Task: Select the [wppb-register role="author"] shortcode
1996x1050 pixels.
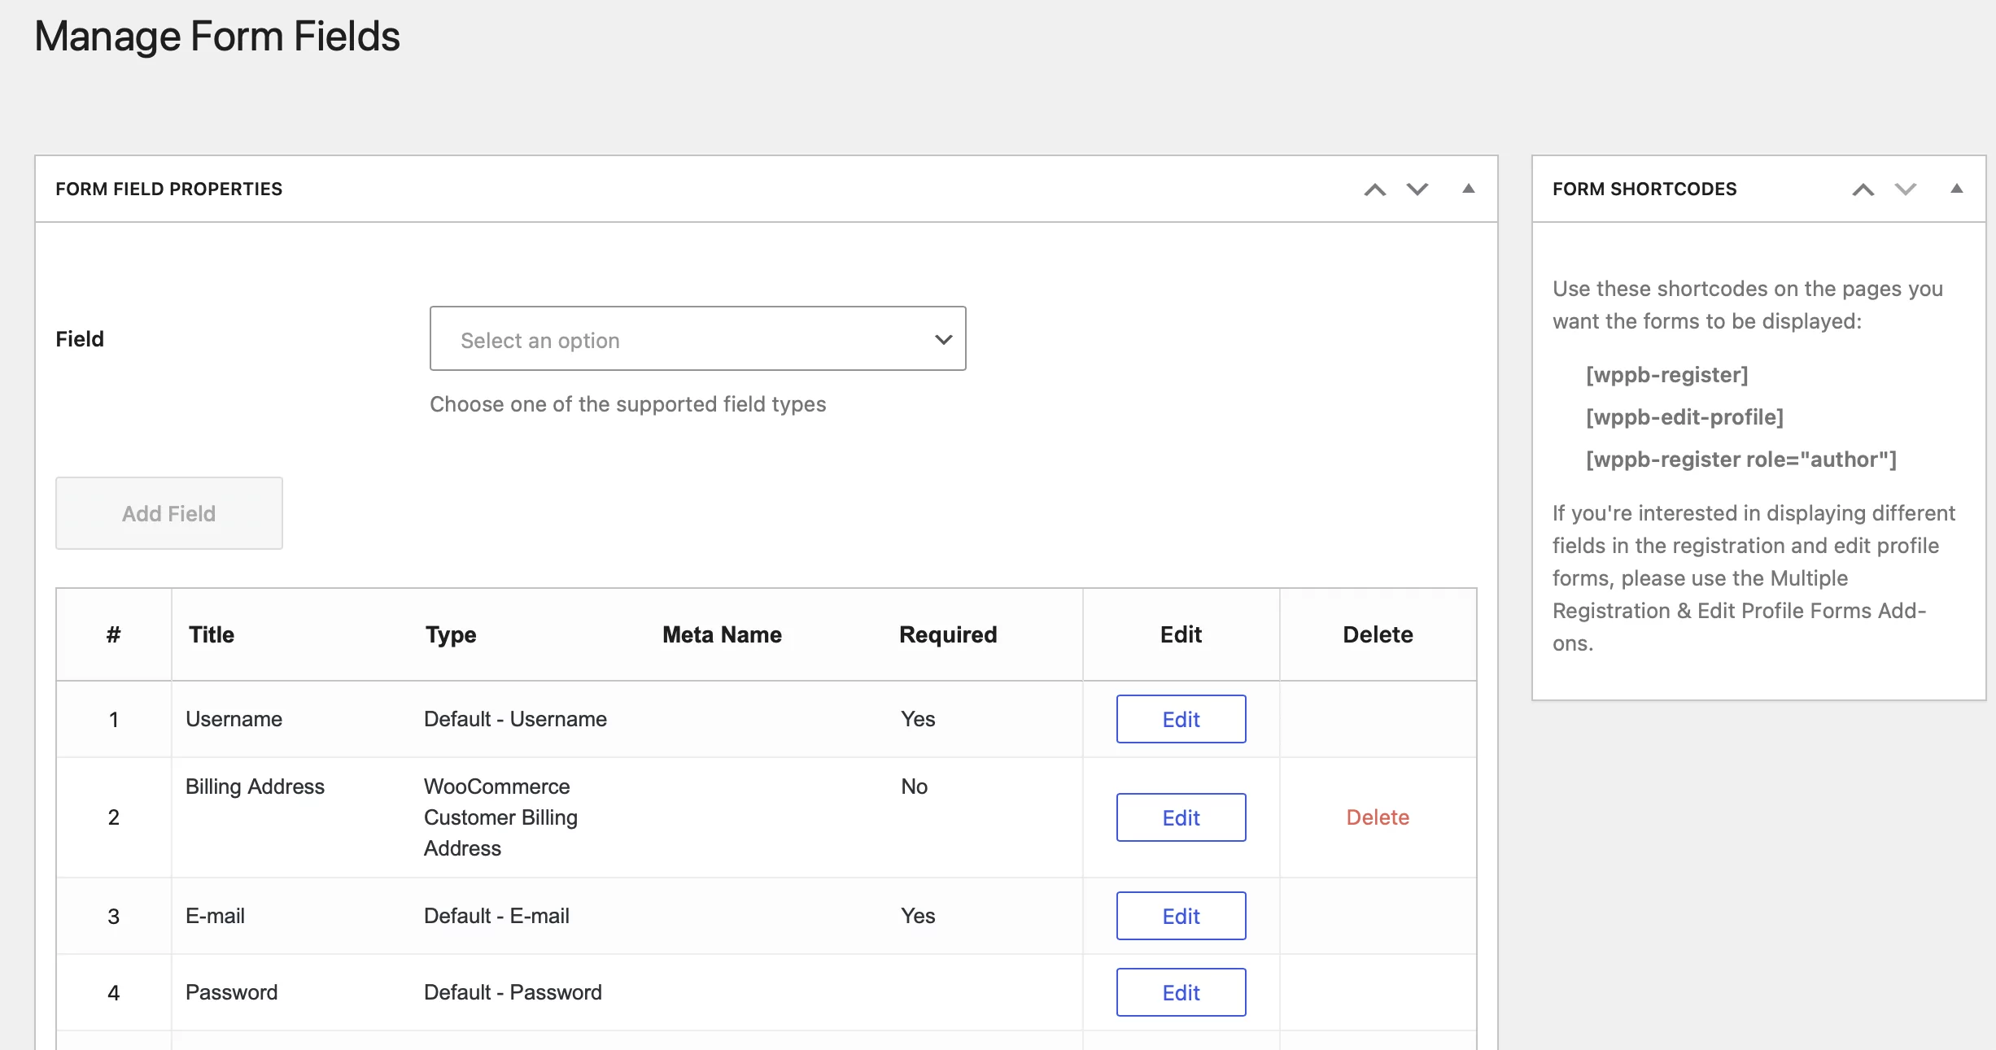Action: (x=1741, y=460)
